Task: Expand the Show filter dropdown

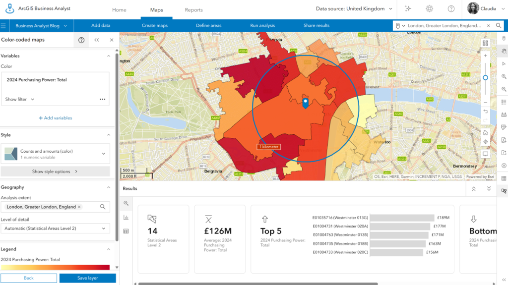Action: [x=20, y=99]
